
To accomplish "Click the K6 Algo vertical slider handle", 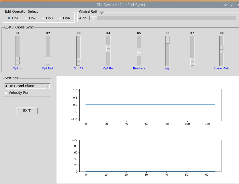I will pos(167,40).
